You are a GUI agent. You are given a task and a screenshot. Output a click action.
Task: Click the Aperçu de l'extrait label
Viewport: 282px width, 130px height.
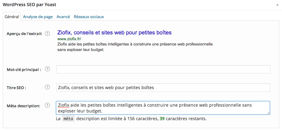tap(24, 33)
